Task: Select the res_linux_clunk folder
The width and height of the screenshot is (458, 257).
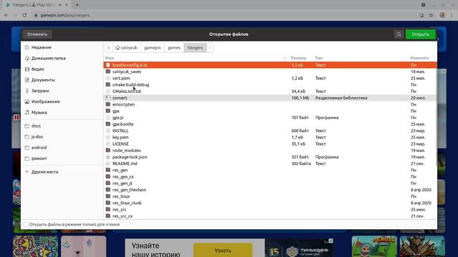Action: point(270,203)
